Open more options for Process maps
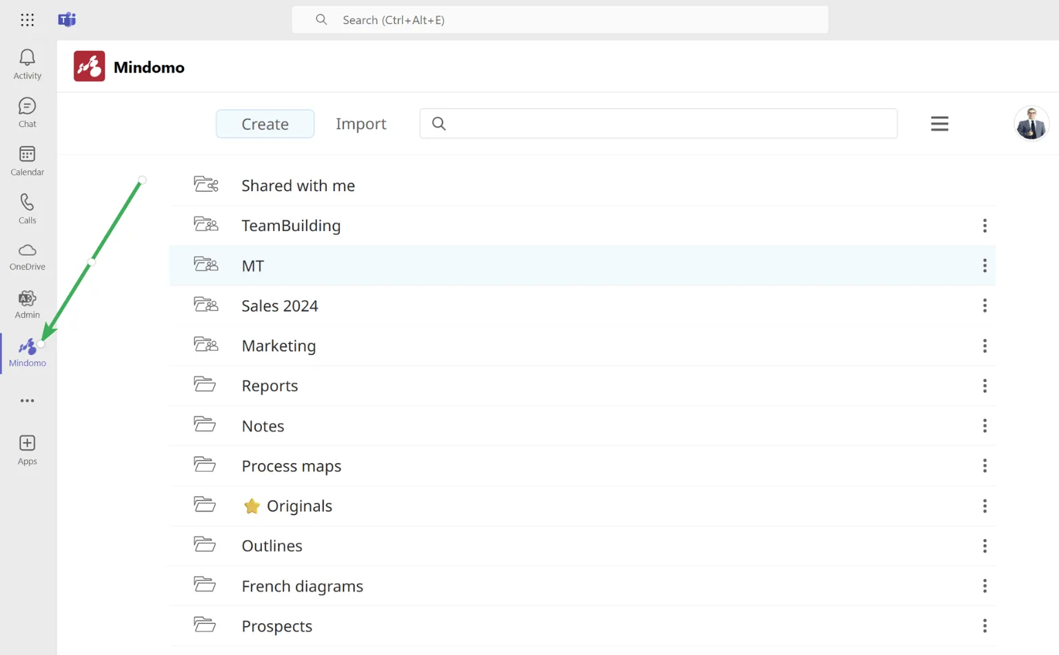The height and width of the screenshot is (655, 1059). point(985,465)
